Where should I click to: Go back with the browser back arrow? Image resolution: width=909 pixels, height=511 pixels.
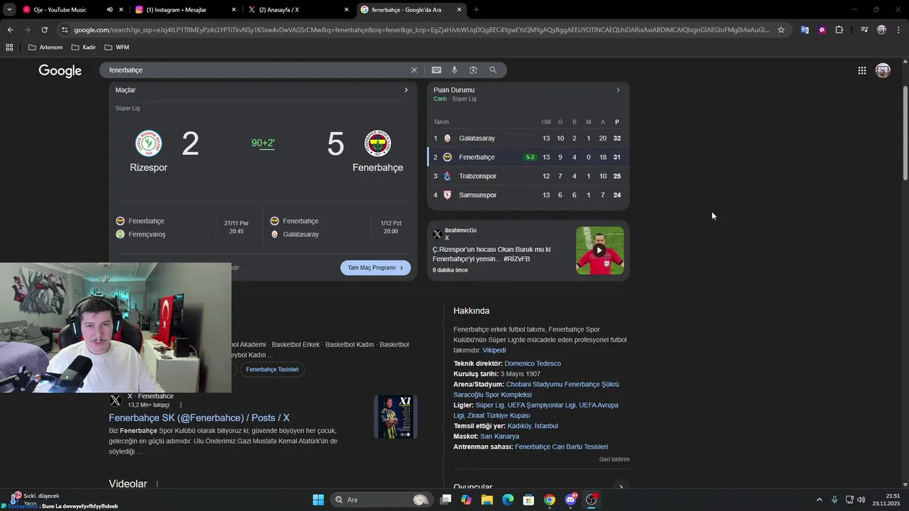[x=10, y=30]
